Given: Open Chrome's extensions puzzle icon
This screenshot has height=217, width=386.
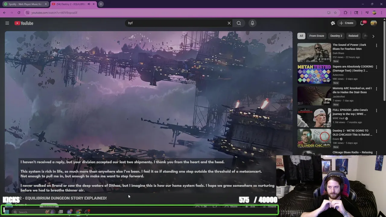Looking at the screenshot, I should click(x=346, y=13).
